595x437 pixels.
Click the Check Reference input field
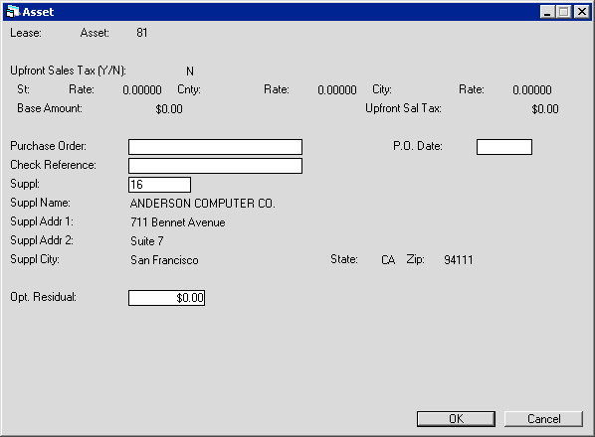(x=215, y=166)
